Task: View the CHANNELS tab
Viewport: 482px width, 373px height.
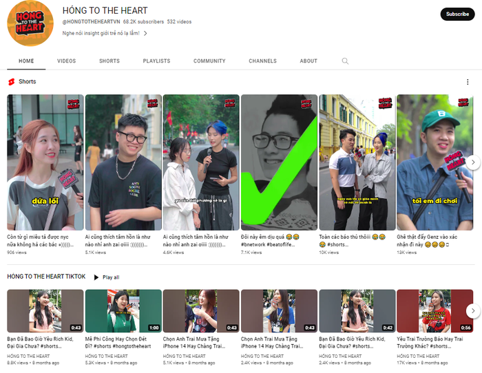Action: click(x=262, y=61)
